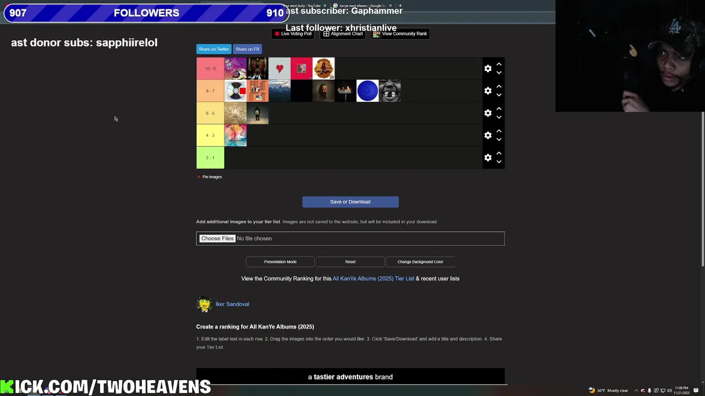Select hooded figure cover in 6 - 5 tier

pos(257,113)
